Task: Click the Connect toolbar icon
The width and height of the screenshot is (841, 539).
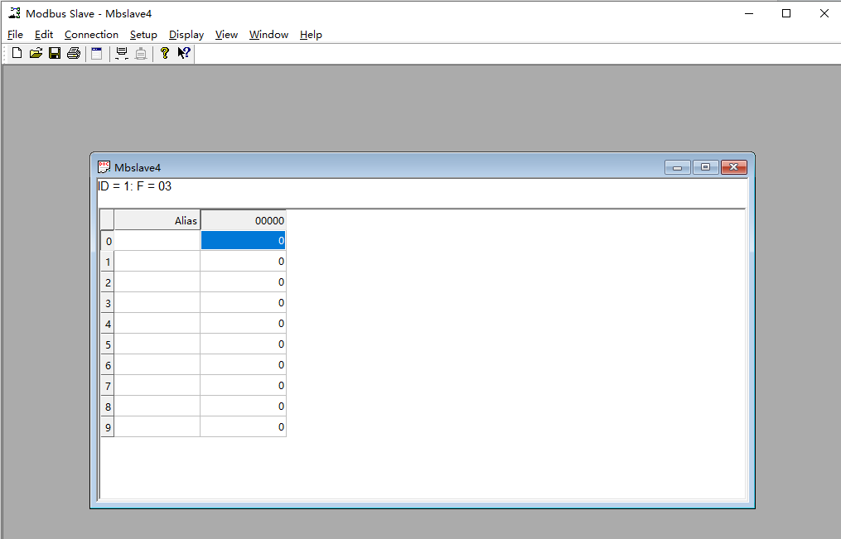Action: point(122,53)
